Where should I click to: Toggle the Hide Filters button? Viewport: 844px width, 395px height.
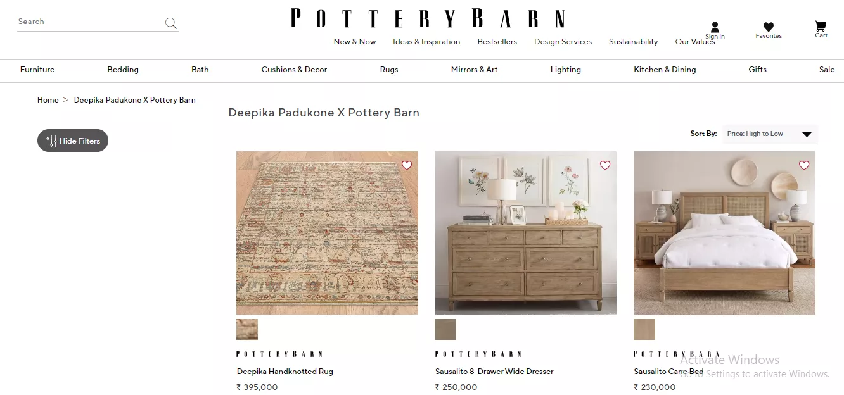[x=73, y=141]
